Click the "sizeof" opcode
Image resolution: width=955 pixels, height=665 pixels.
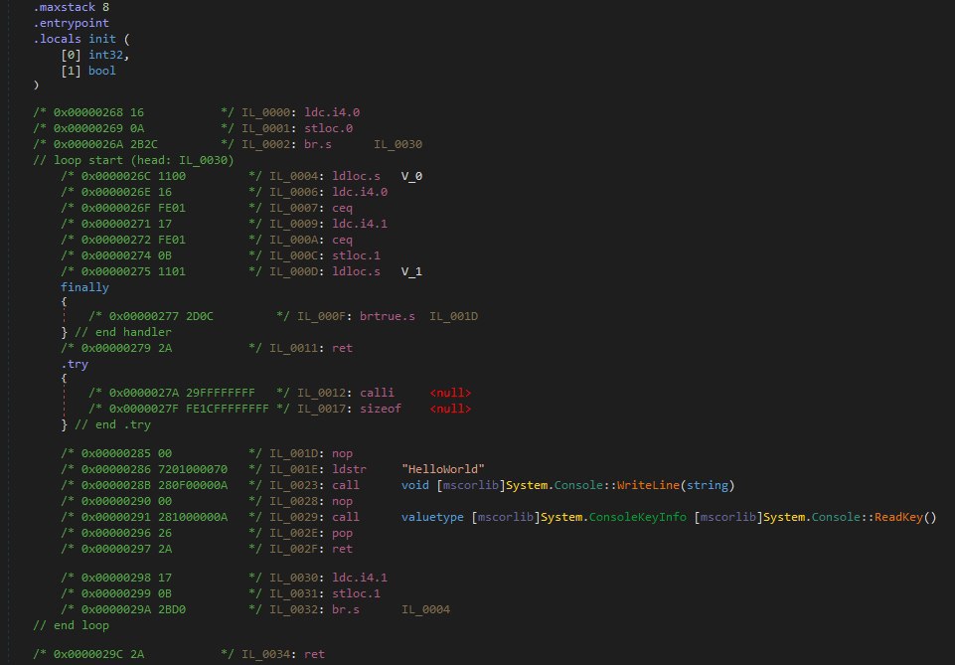pos(381,409)
